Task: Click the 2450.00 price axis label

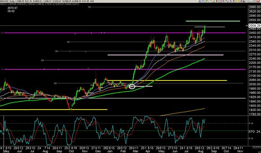Action: pyautogui.click(x=254, y=33)
